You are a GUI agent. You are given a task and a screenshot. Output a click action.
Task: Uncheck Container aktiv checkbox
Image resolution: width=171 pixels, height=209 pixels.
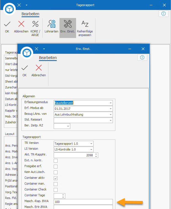click(x=56, y=178)
